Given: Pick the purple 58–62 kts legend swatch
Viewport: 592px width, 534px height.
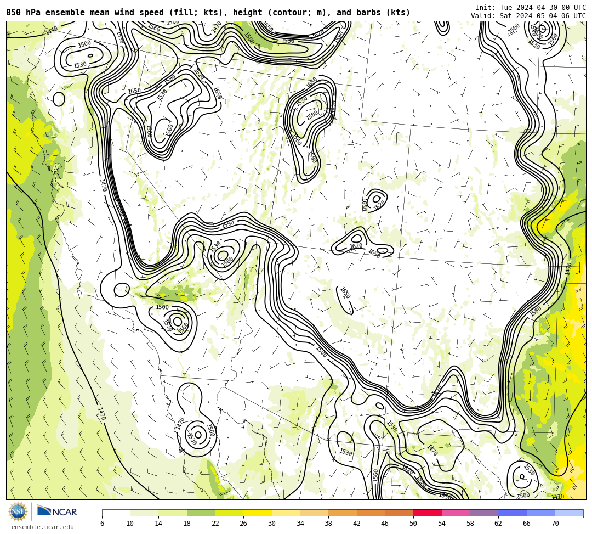Looking at the screenshot, I should point(484,513).
